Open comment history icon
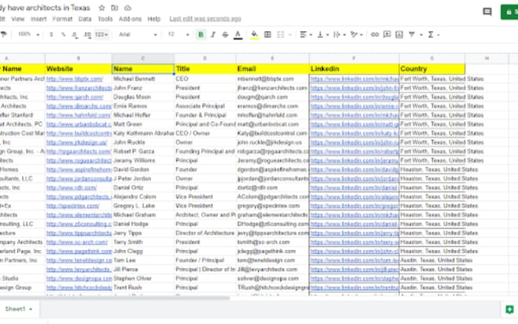The height and width of the screenshot is (324, 518). [x=488, y=12]
